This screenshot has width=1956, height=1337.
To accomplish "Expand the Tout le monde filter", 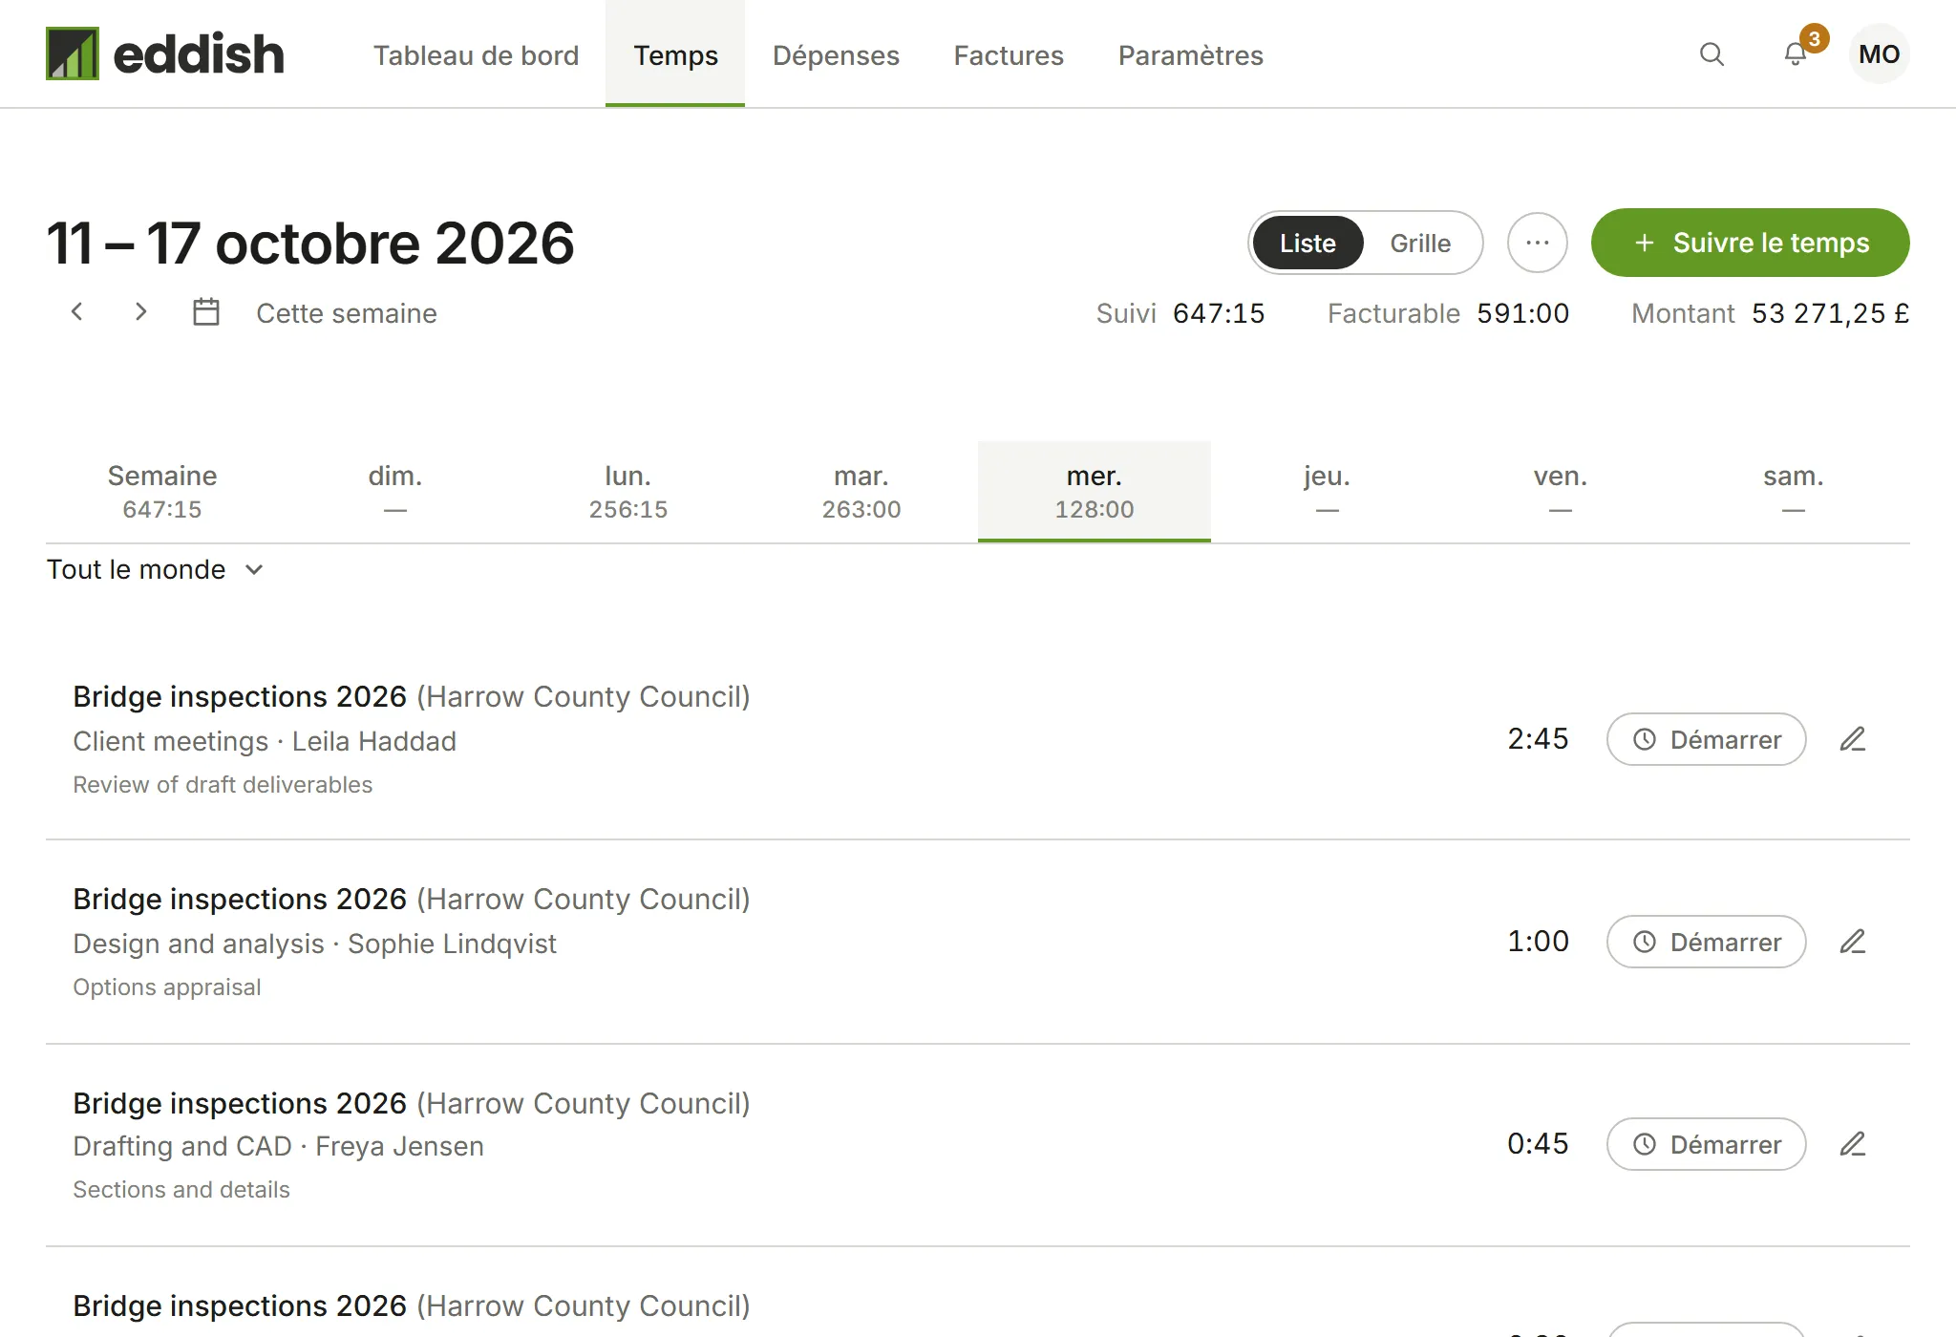I will [156, 569].
